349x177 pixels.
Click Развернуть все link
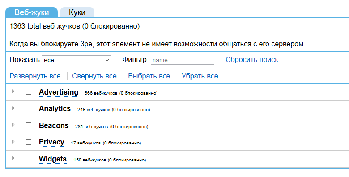point(35,76)
